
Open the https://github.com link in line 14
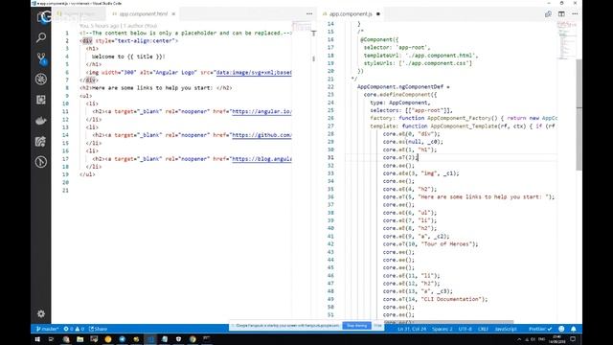click(261, 135)
